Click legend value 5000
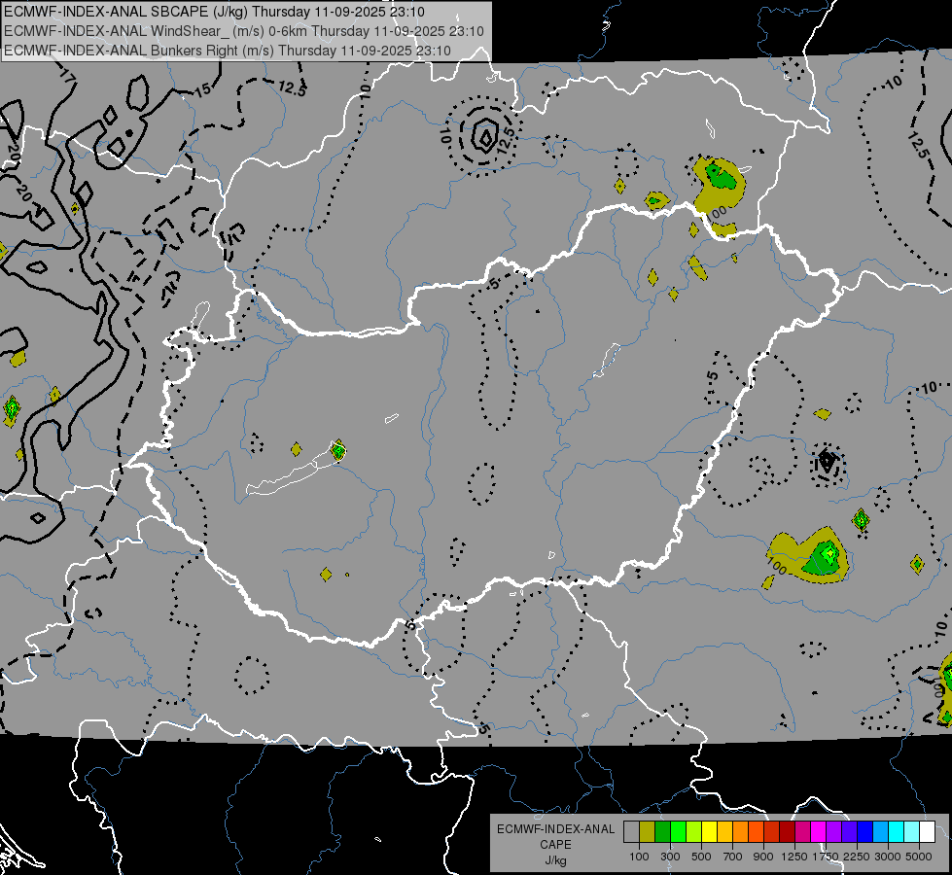Image resolution: width=952 pixels, height=875 pixels. [x=919, y=857]
